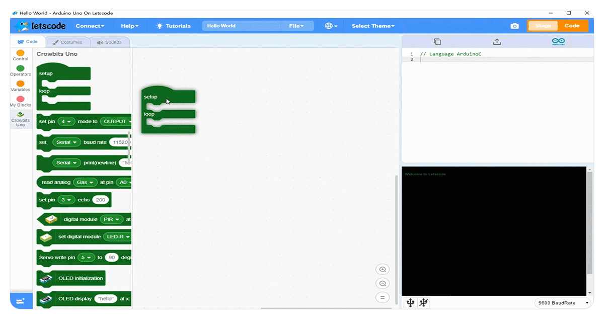This screenshot has height=319, width=604.
Task: Click the "Welcome to Letscode" console text
Action: pos(425,174)
